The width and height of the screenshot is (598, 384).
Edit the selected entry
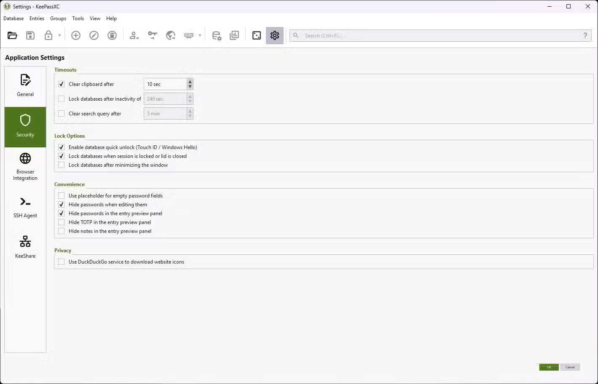click(94, 35)
